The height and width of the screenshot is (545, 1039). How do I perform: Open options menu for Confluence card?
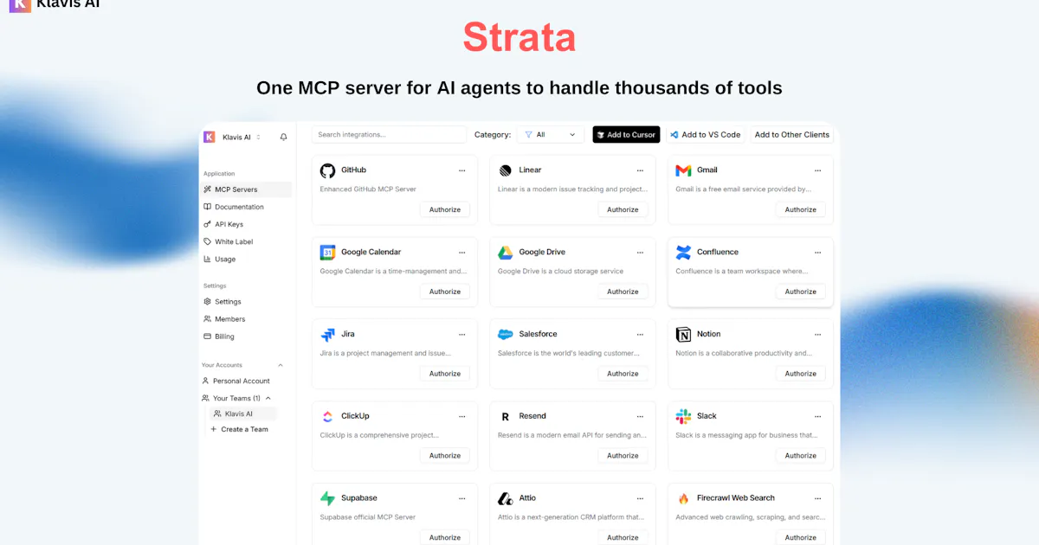click(818, 253)
